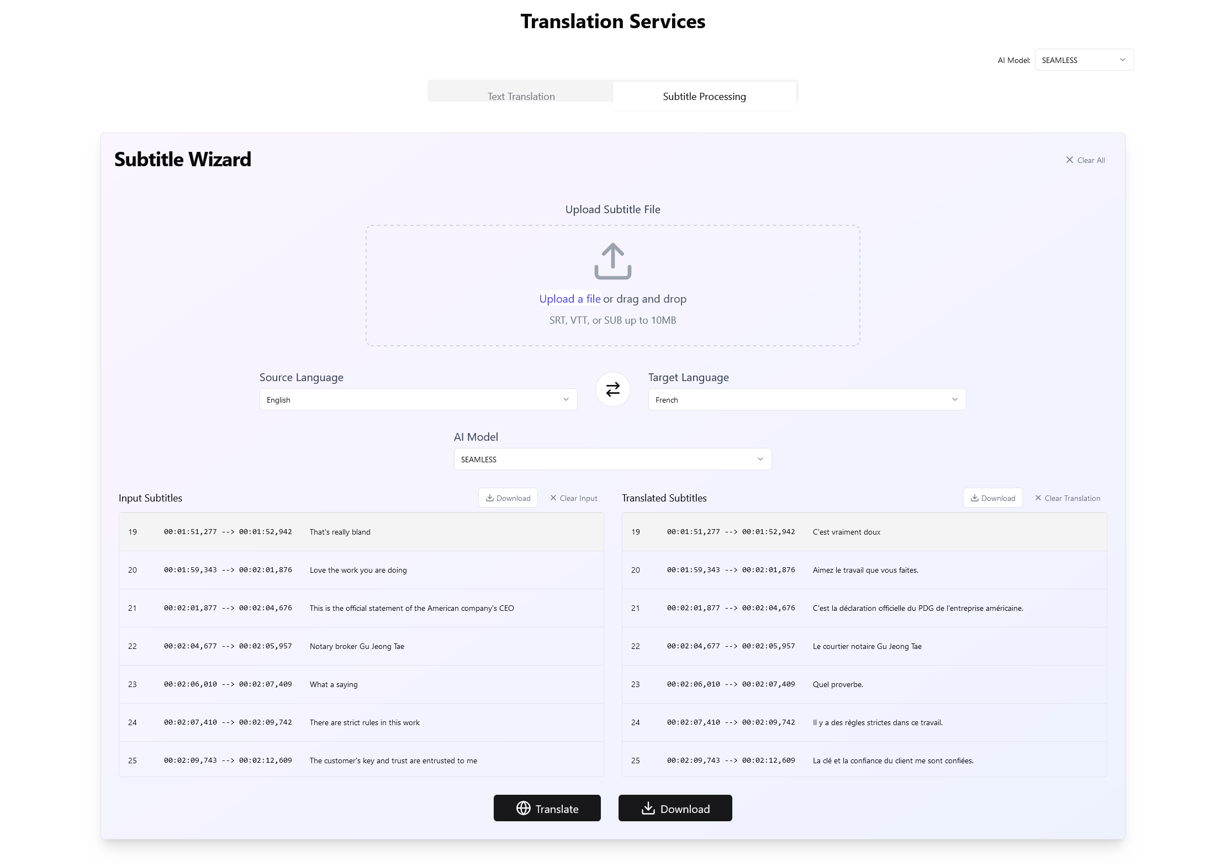Screen dimensions: 1226x866
Task: Open the Target Language French dropdown
Action: pyautogui.click(x=807, y=399)
